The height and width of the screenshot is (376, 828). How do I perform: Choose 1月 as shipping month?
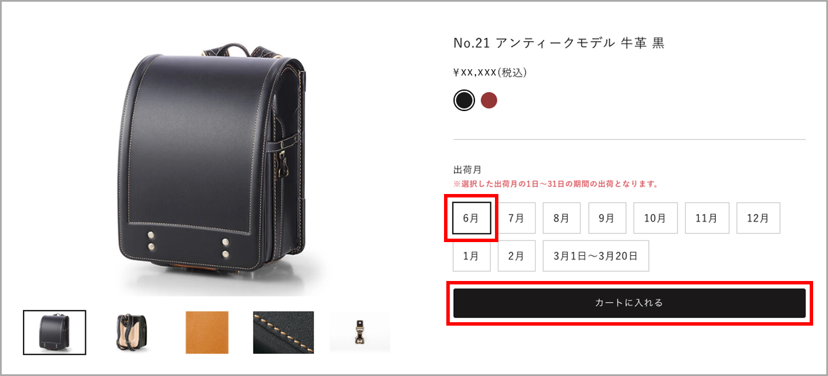tap(472, 256)
